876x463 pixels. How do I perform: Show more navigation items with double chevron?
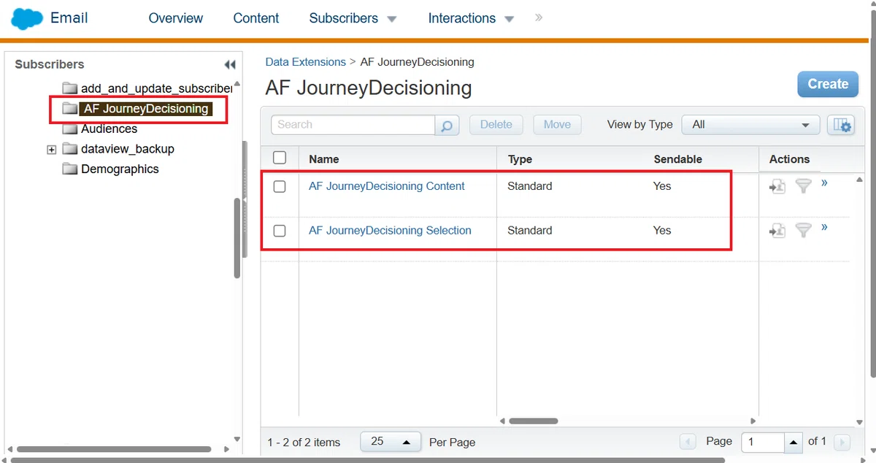point(539,18)
